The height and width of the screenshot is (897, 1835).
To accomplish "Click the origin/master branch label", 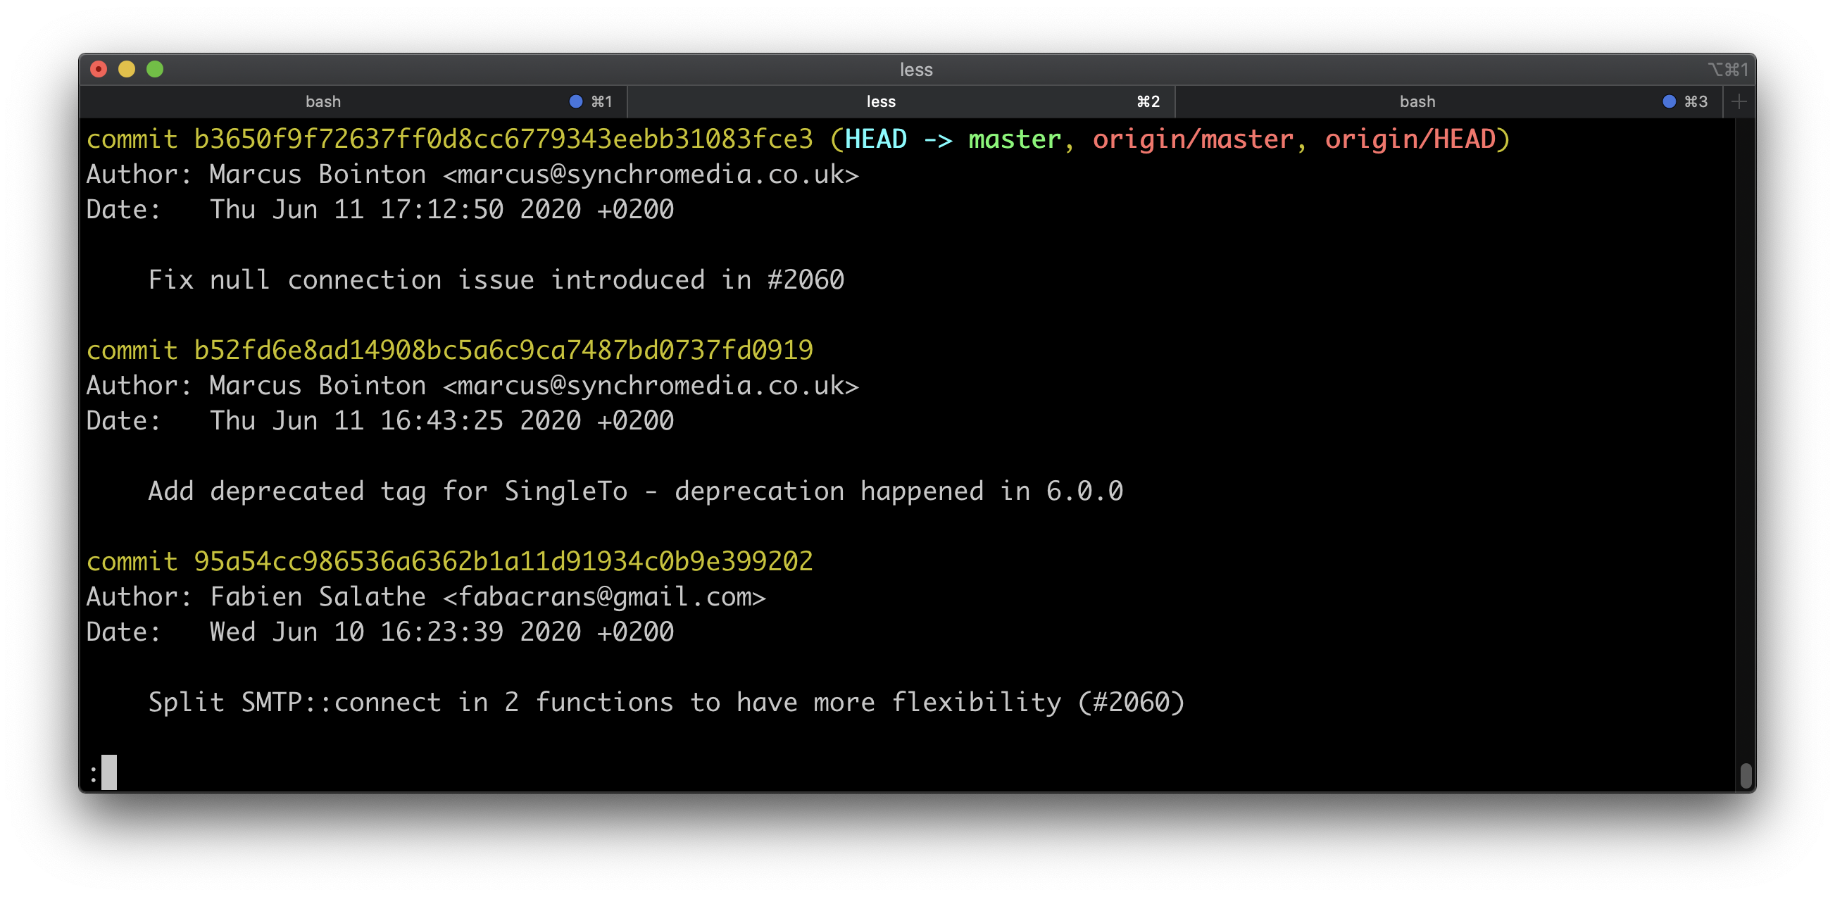I will [1192, 139].
